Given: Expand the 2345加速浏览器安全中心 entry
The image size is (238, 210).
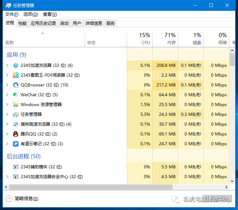Looking at the screenshot, I should click(x=7, y=177).
